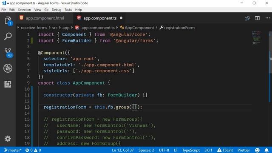Open the Go menu
Image resolution: width=272 pixels, height=153 pixels.
(x=46, y=10)
